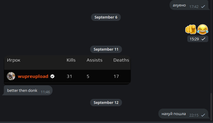Click the verified badge beside wupreupload
This screenshot has width=213, height=123.
click(52, 76)
